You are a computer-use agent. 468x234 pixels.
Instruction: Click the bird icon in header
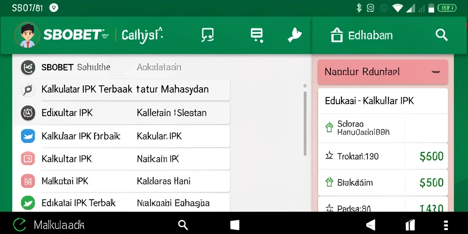tap(295, 35)
